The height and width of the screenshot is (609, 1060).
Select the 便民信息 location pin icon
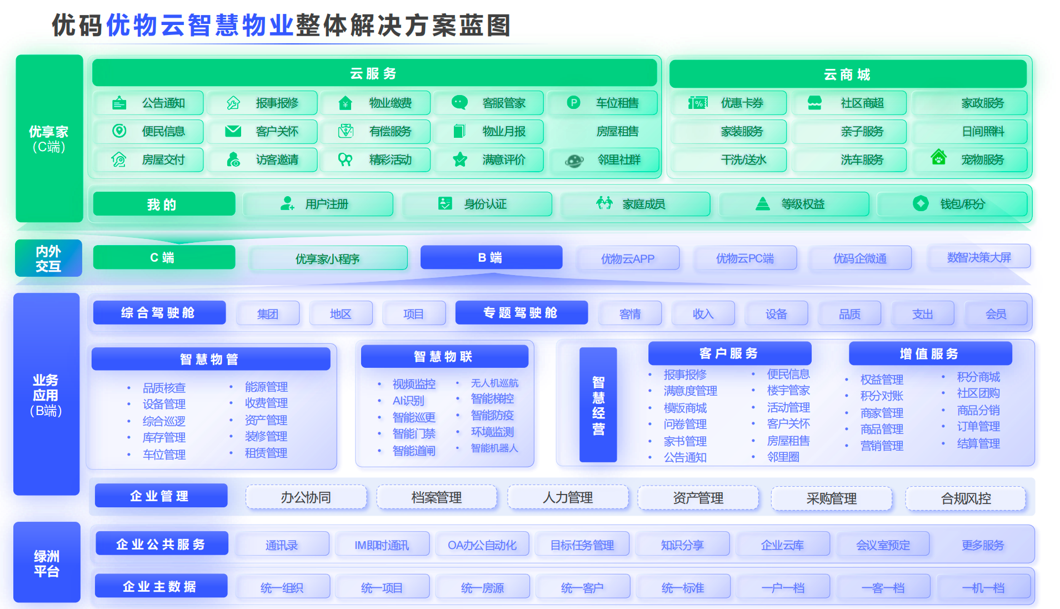119,131
